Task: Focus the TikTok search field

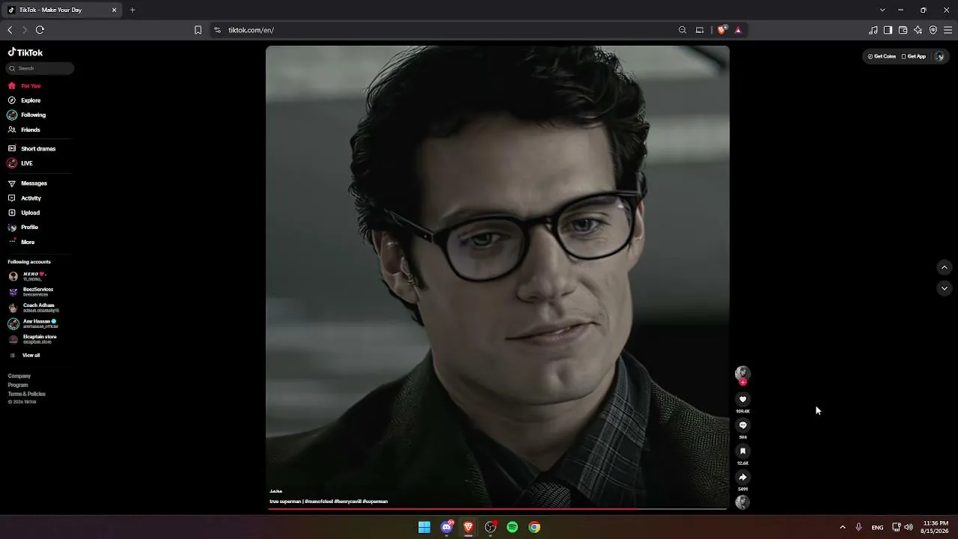Action: pyautogui.click(x=40, y=68)
